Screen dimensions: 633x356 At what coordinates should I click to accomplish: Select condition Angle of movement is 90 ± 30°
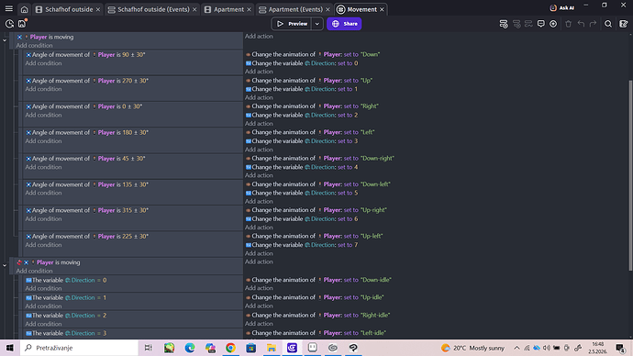coord(85,54)
